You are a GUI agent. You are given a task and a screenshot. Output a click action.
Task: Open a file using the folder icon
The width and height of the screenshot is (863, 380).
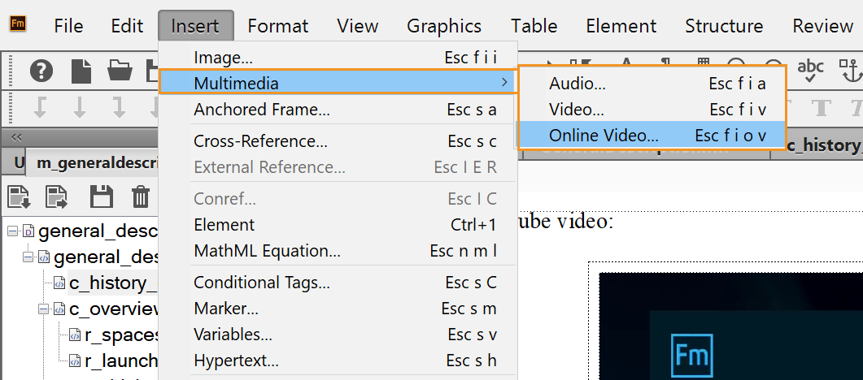(120, 71)
